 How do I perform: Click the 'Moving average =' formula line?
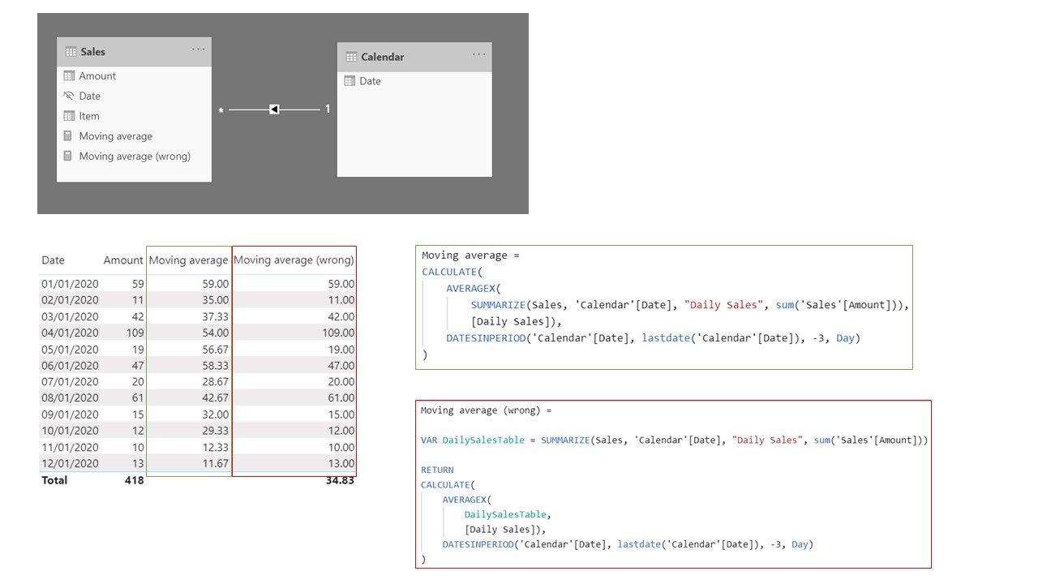point(470,255)
